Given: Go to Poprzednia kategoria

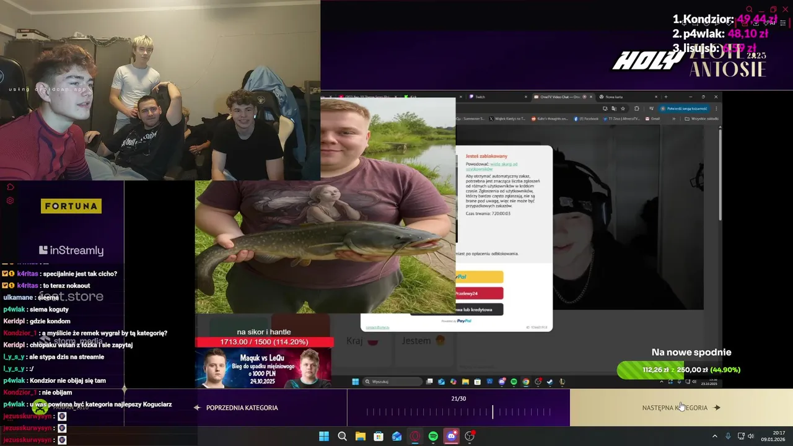Looking at the screenshot, I should [236, 408].
